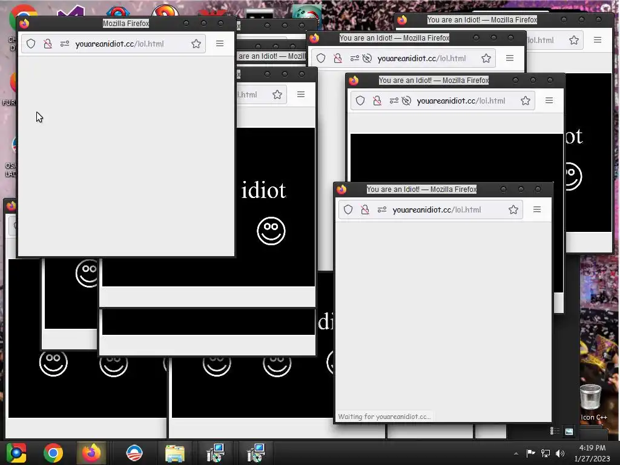Click the smiley face below the word 'idiot'
The width and height of the screenshot is (620, 465).
[x=271, y=231]
